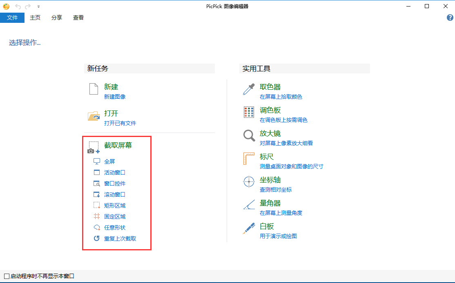Image resolution: width=455 pixels, height=283 pixels.
Task: Launch the 白板 whiteboard tool
Action: (x=266, y=226)
